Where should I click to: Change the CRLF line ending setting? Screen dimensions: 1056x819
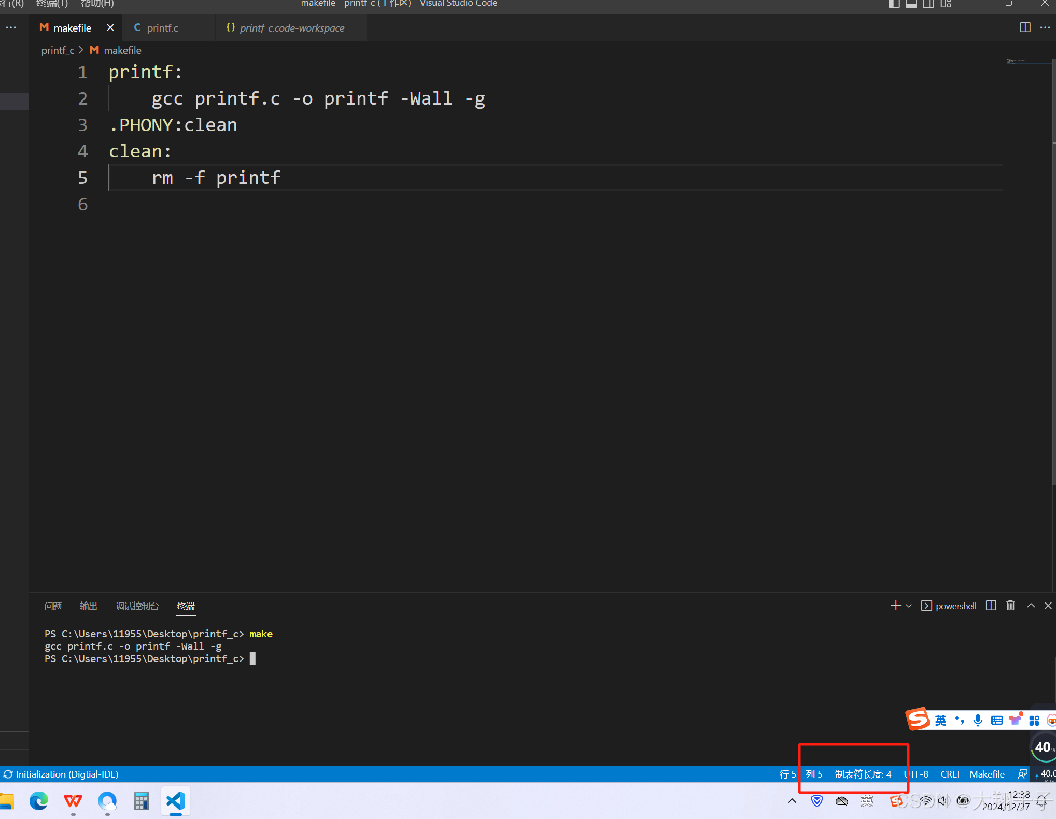[x=951, y=774]
